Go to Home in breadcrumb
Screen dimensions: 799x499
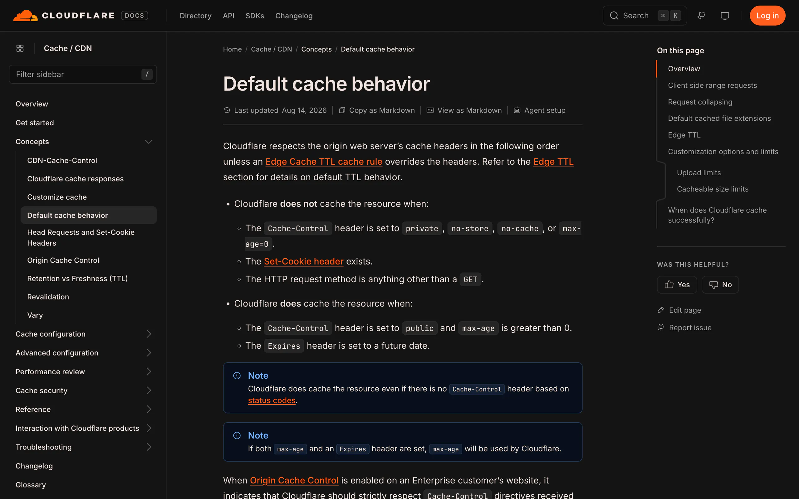tap(232, 49)
